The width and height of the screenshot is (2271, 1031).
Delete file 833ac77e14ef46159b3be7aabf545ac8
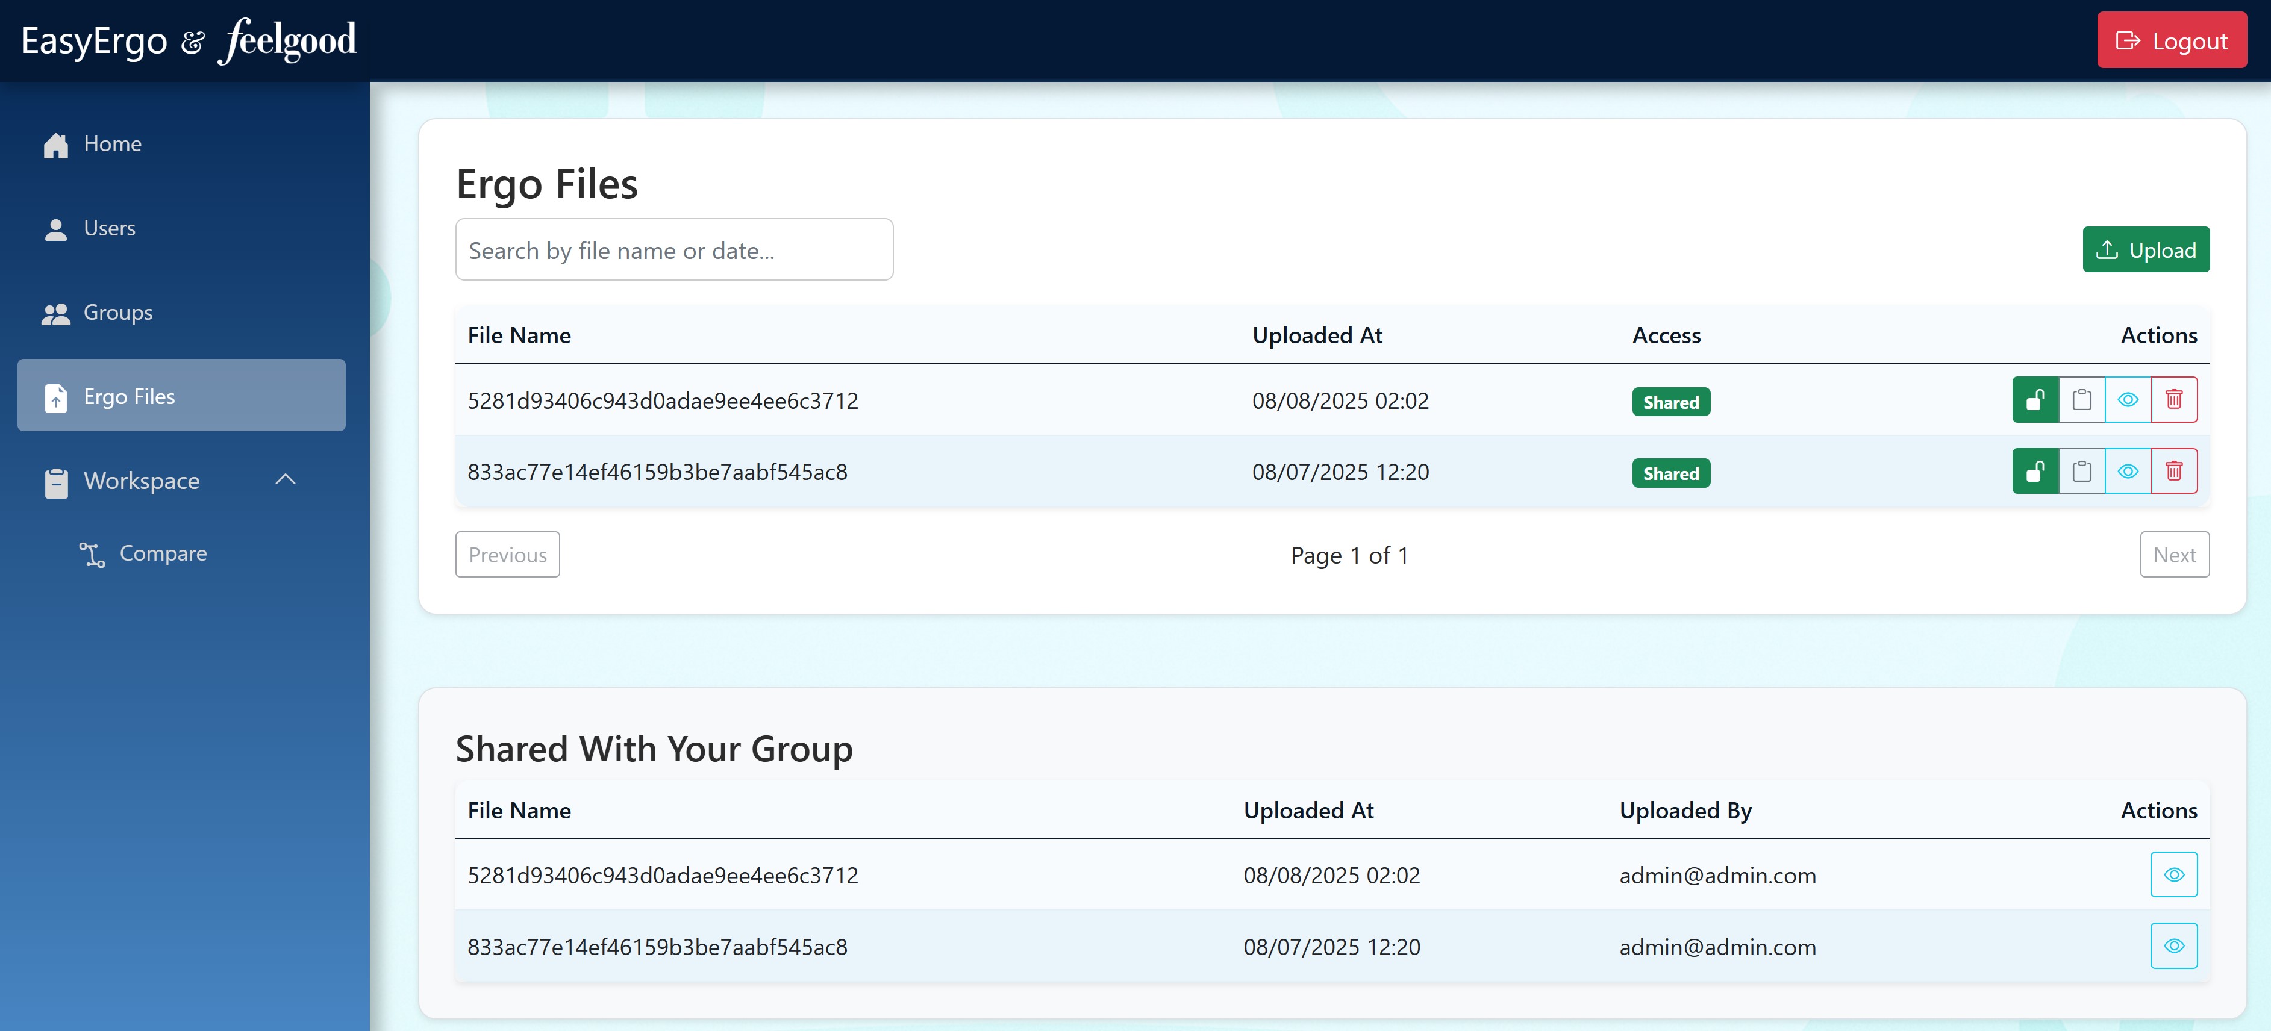click(x=2174, y=472)
